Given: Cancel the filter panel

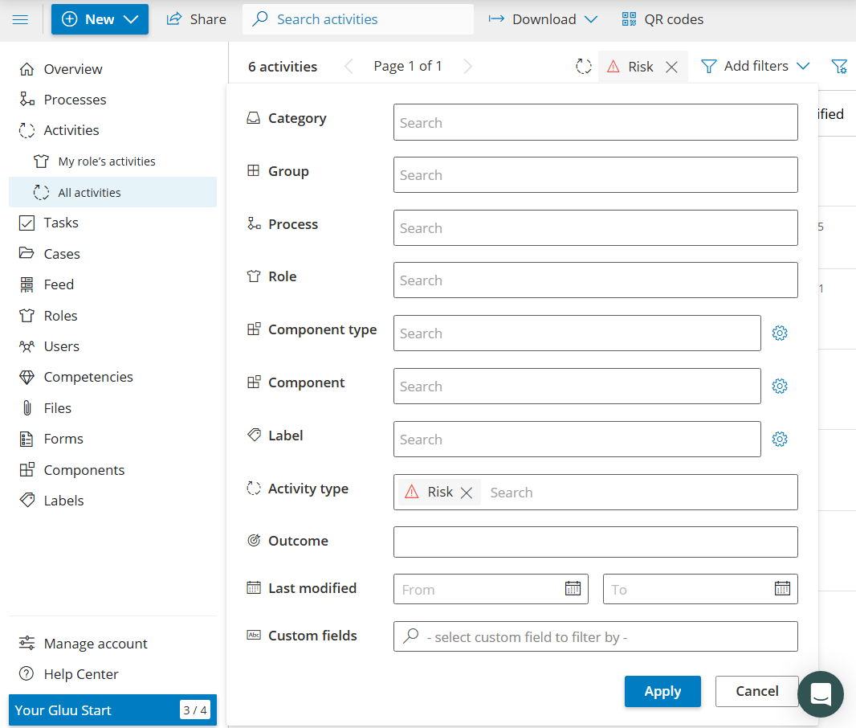Looking at the screenshot, I should [x=756, y=691].
